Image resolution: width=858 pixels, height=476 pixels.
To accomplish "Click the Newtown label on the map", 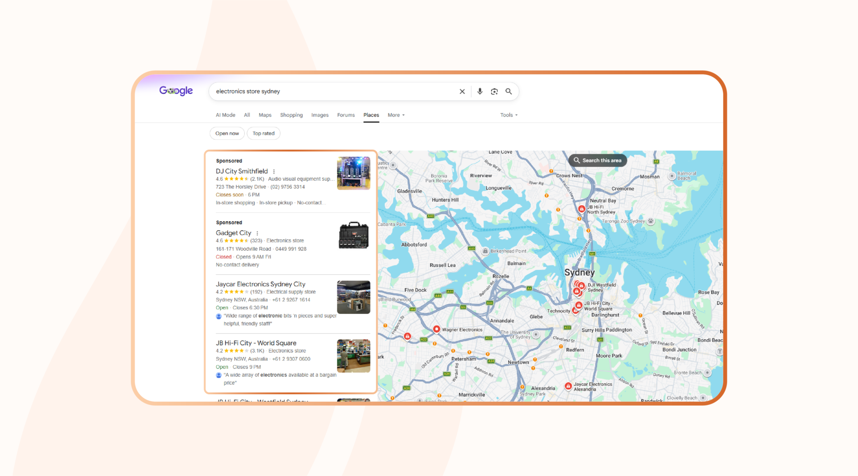I will 518,362.
